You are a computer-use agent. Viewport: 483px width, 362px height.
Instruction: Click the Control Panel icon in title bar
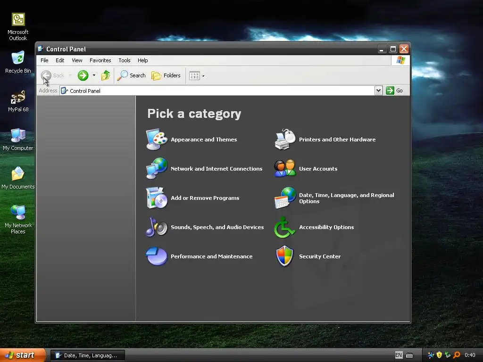point(41,49)
